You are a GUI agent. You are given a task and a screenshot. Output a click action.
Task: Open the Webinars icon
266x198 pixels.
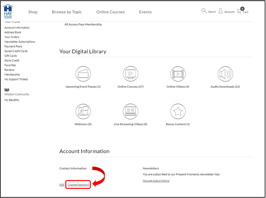[83, 112]
